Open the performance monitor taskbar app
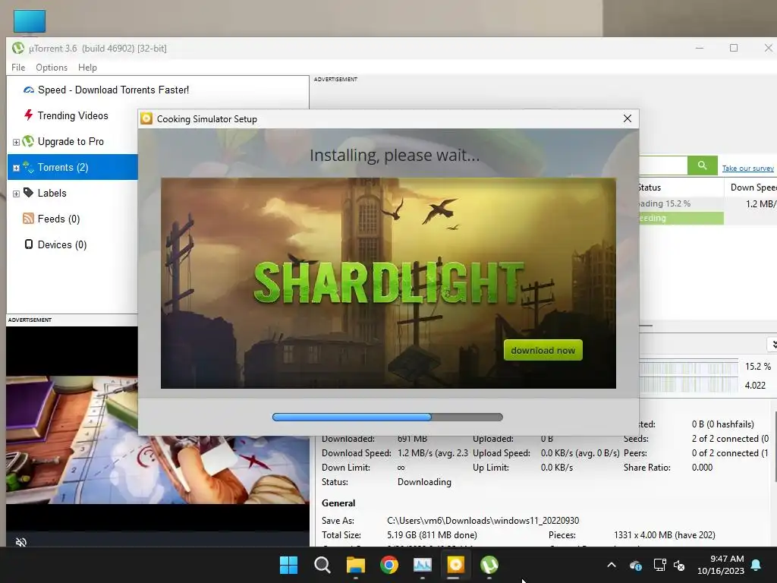 (422, 565)
